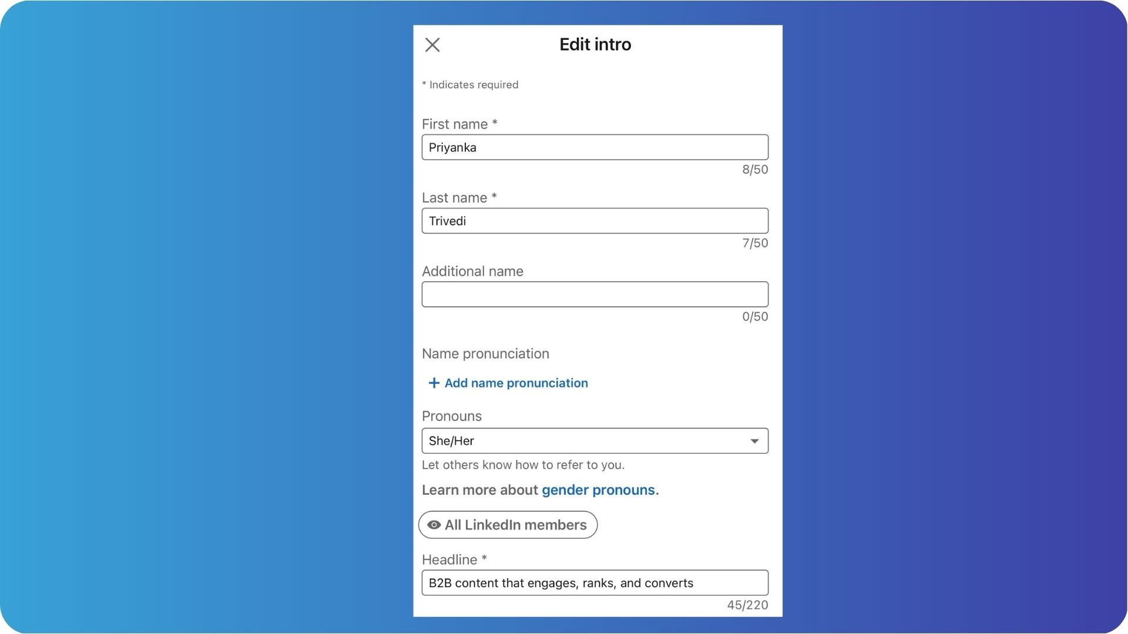The width and height of the screenshot is (1128, 634).
Task: Click the eye visibility icon
Action: (434, 525)
